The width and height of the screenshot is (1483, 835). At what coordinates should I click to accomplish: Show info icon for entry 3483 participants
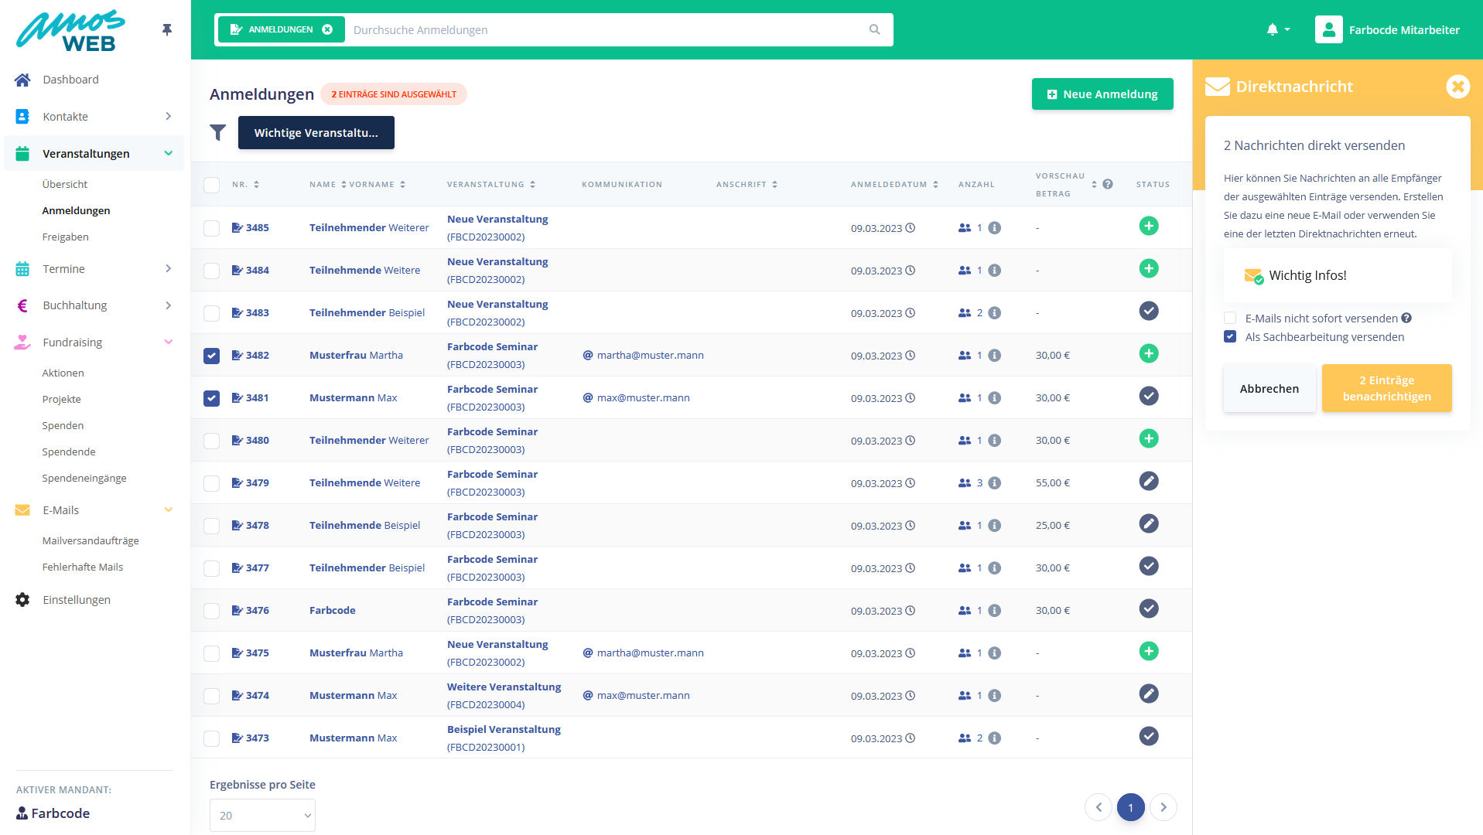coord(995,313)
